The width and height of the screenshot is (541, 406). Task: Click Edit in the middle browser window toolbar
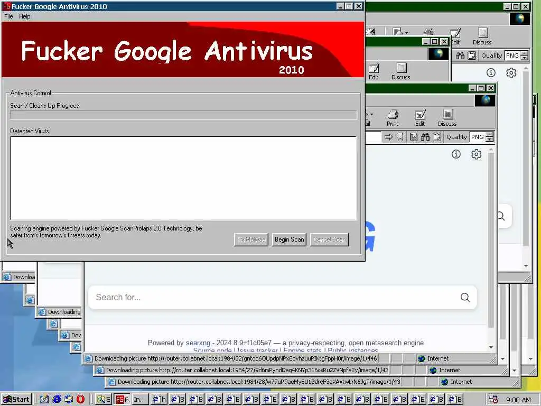click(374, 72)
